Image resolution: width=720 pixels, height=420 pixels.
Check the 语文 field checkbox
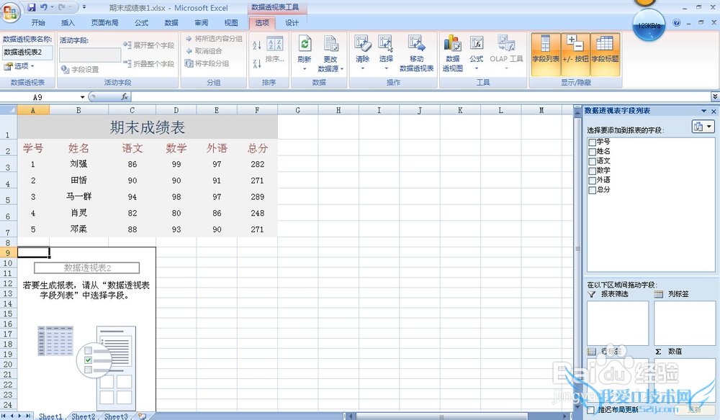pyautogui.click(x=593, y=161)
